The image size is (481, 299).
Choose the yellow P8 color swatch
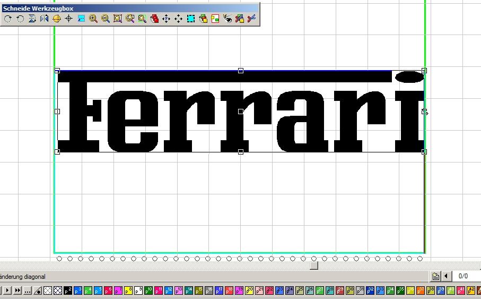[x=128, y=291]
